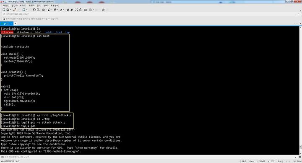Click the compose bar icon at bottom left
The height and width of the screenshot is (163, 302).
(3, 157)
